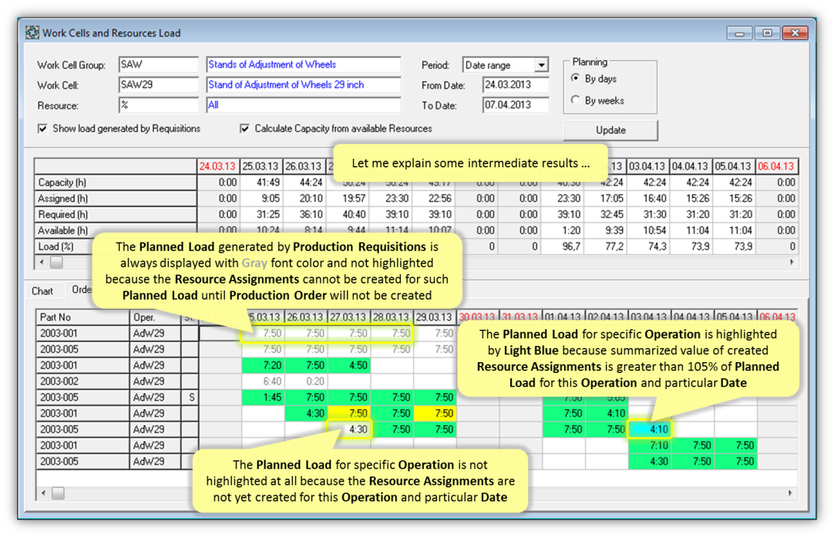Viewport: 834px width, 537px height.
Task: Click the Resource description All field
Action: [x=304, y=105]
